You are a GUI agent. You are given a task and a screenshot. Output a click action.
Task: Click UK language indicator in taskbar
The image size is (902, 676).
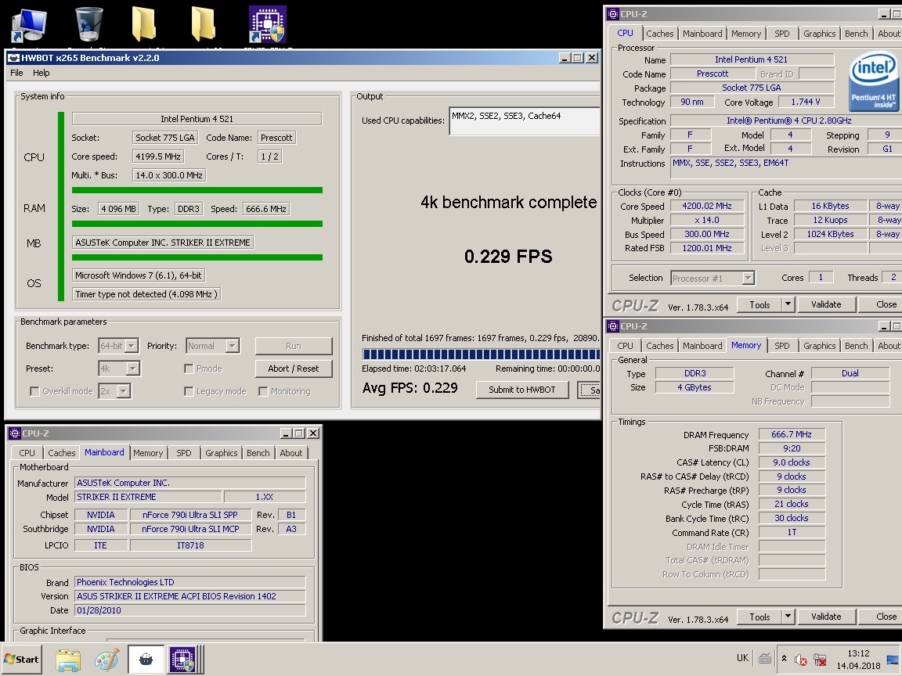coord(742,658)
